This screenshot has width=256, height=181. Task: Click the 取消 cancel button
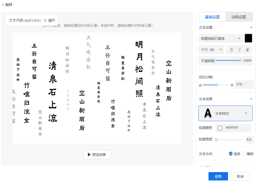[241, 176]
